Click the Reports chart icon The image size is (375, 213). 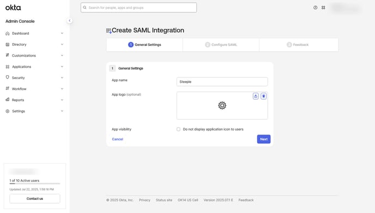pos(8,100)
